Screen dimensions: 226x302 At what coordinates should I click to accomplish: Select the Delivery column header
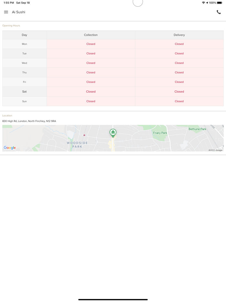pyautogui.click(x=179, y=35)
